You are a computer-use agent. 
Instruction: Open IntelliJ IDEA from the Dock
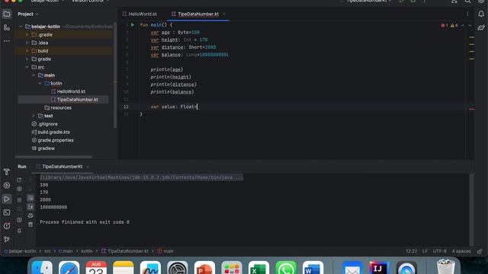point(379,267)
